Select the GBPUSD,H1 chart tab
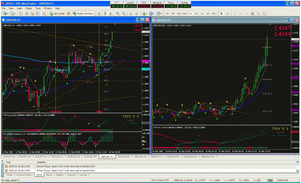 click(x=107, y=157)
